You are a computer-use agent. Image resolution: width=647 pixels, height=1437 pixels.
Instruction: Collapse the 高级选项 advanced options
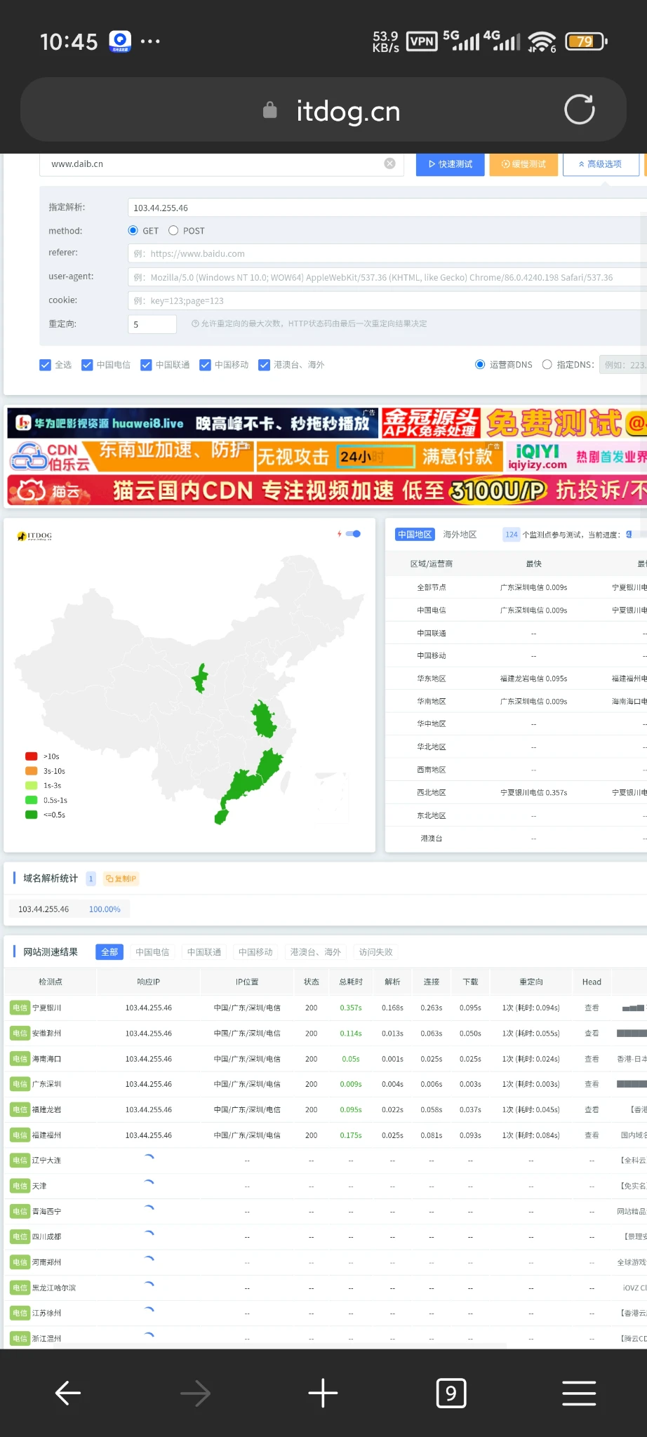(601, 164)
